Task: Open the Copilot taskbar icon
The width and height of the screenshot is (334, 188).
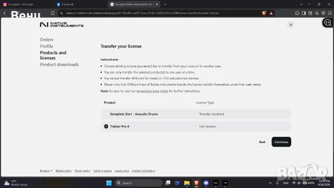Action: 177,183
